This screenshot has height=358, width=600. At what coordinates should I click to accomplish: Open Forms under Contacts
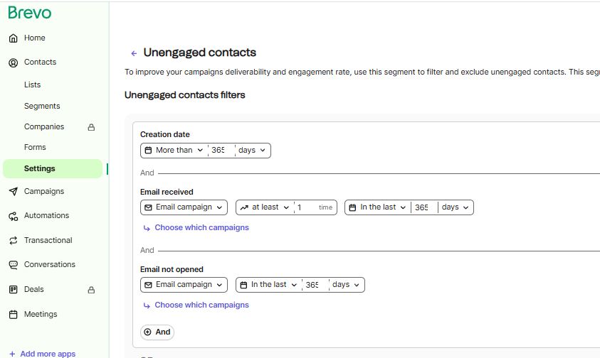[x=35, y=147]
